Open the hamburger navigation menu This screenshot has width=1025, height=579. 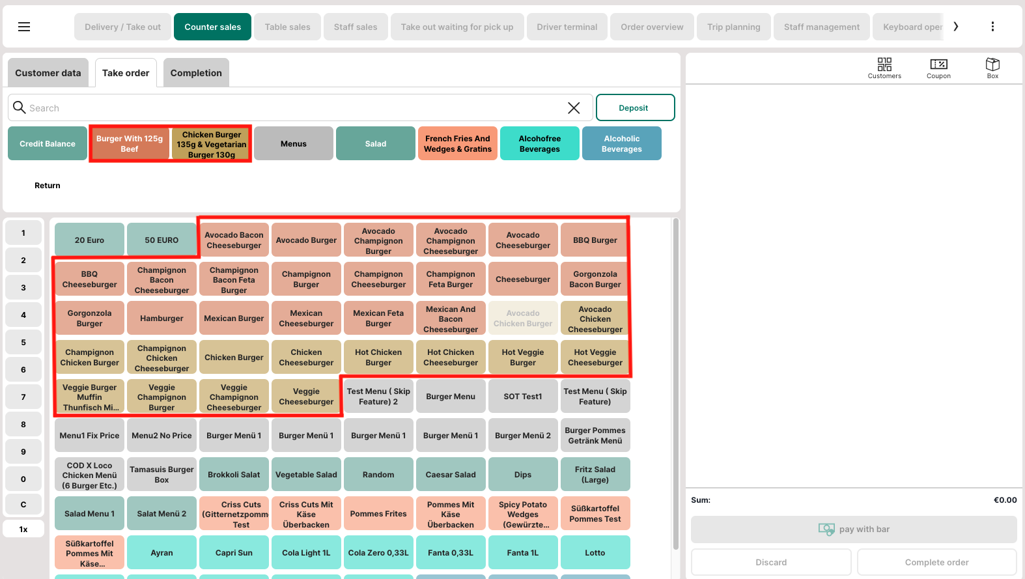24,27
